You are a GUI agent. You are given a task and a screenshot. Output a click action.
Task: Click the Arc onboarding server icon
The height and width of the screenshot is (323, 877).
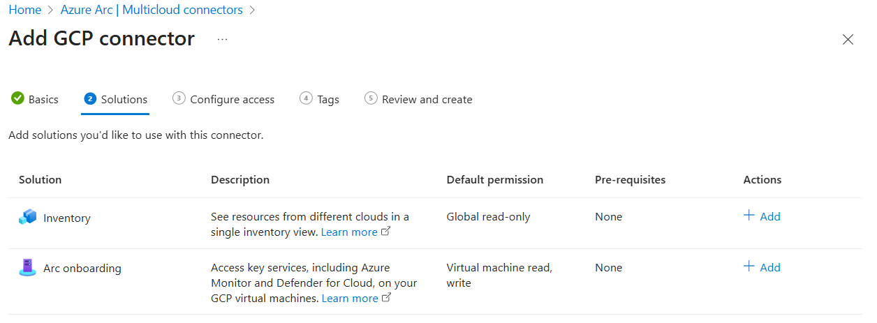coord(27,268)
